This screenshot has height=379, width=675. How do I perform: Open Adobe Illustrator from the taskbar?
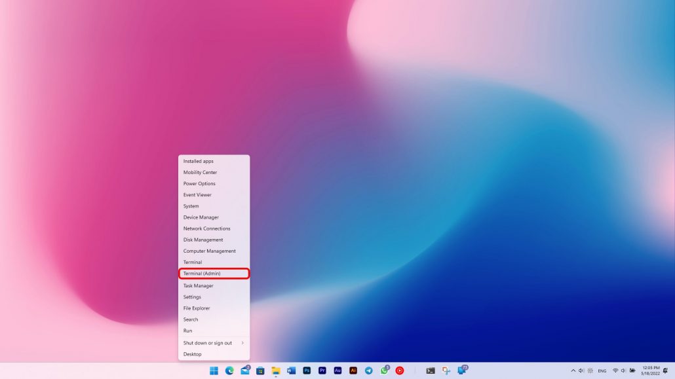353,370
